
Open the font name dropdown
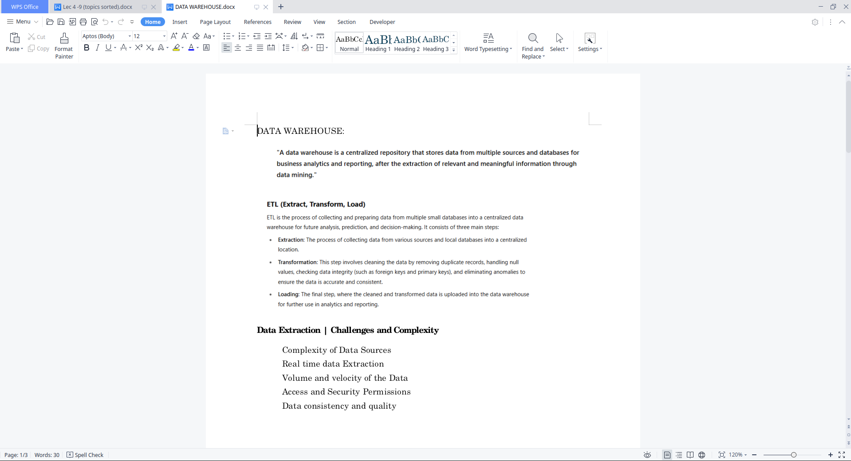(x=128, y=36)
